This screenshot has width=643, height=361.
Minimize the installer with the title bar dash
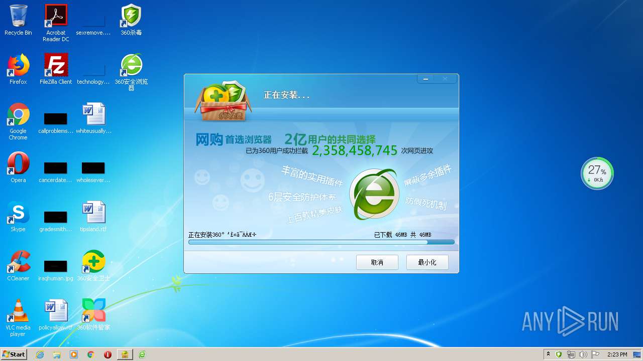tap(426, 79)
